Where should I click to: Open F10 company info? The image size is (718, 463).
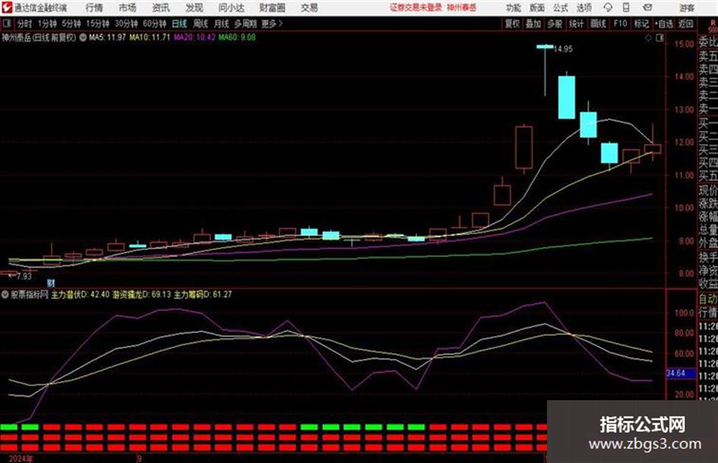pos(620,24)
